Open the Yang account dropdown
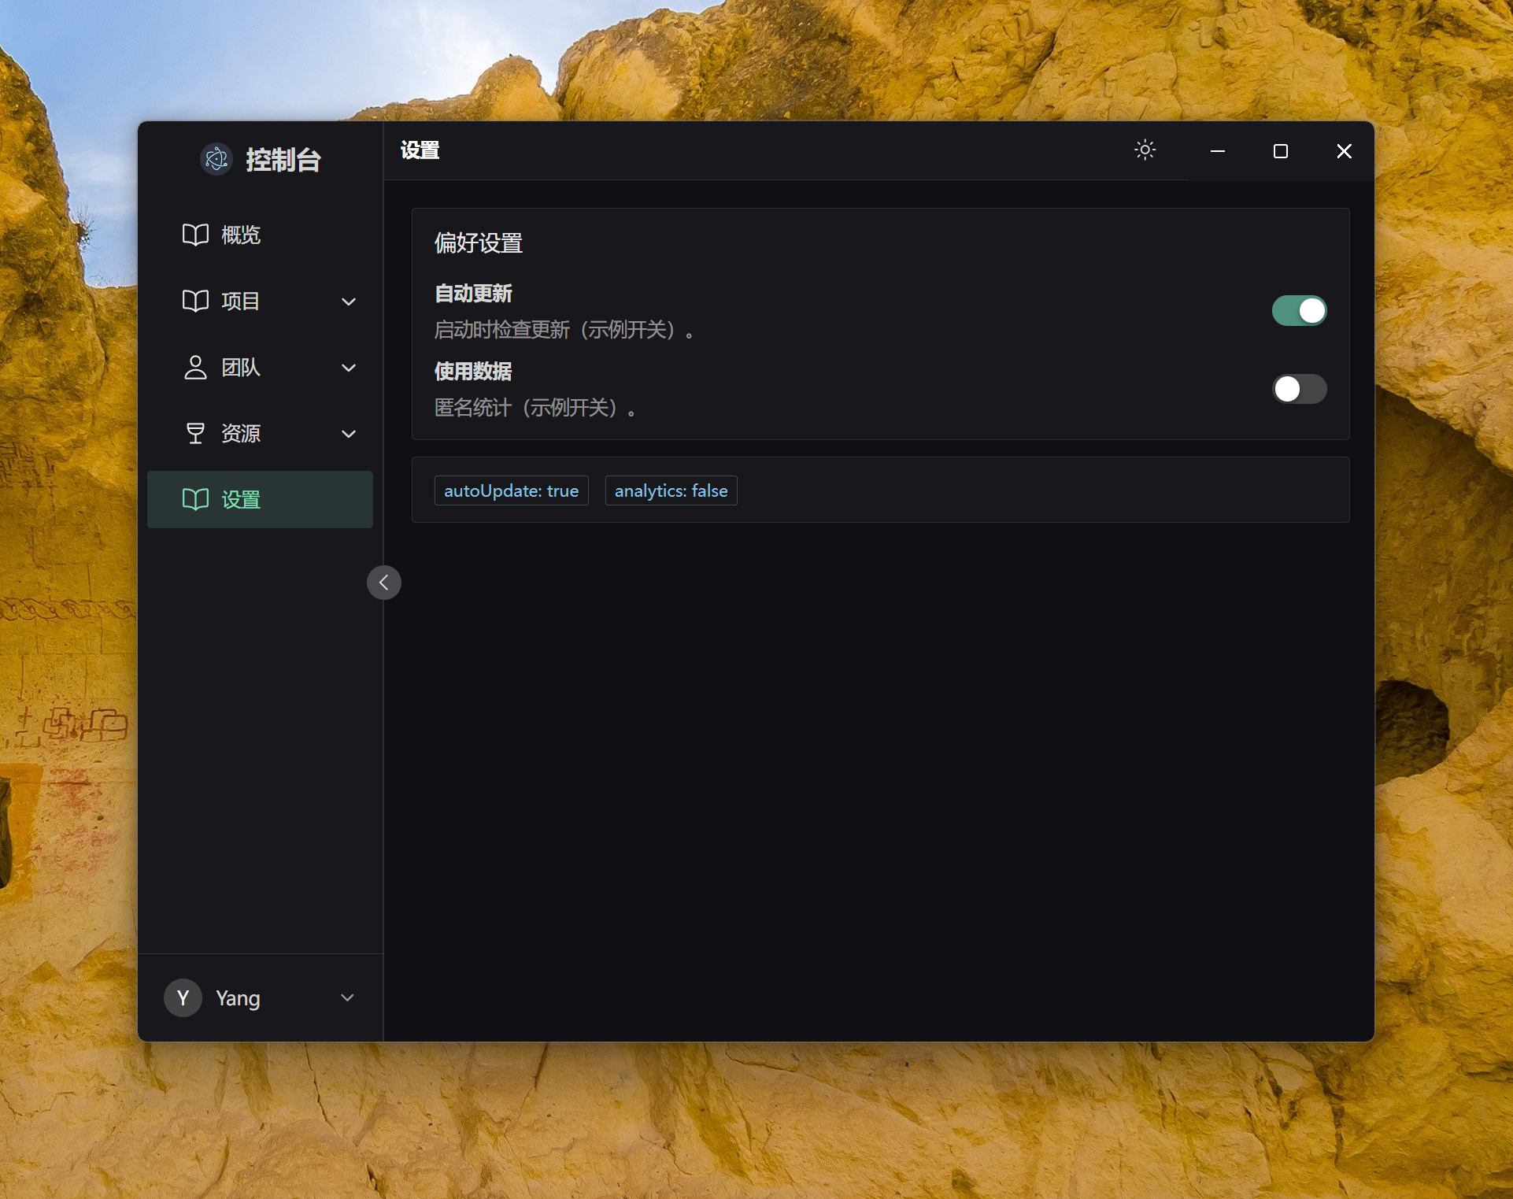Screen dimensions: 1513x1199 click(x=347, y=997)
